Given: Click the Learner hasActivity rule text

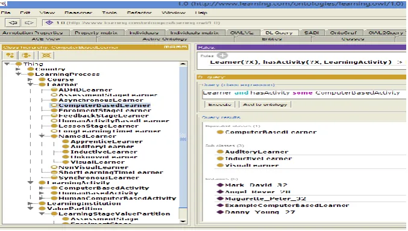Looking at the screenshot, I should point(301,62).
